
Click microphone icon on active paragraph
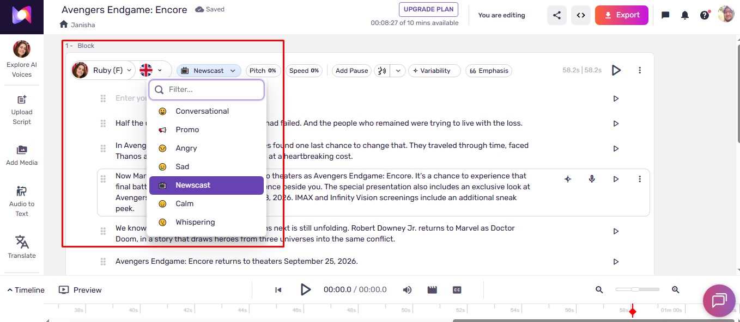(x=592, y=179)
